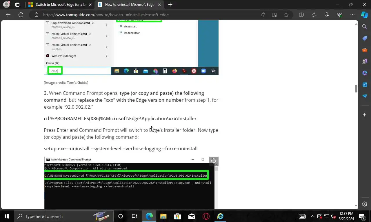The image size is (371, 222).
Task: Open network status in system tray
Action: click(x=327, y=216)
